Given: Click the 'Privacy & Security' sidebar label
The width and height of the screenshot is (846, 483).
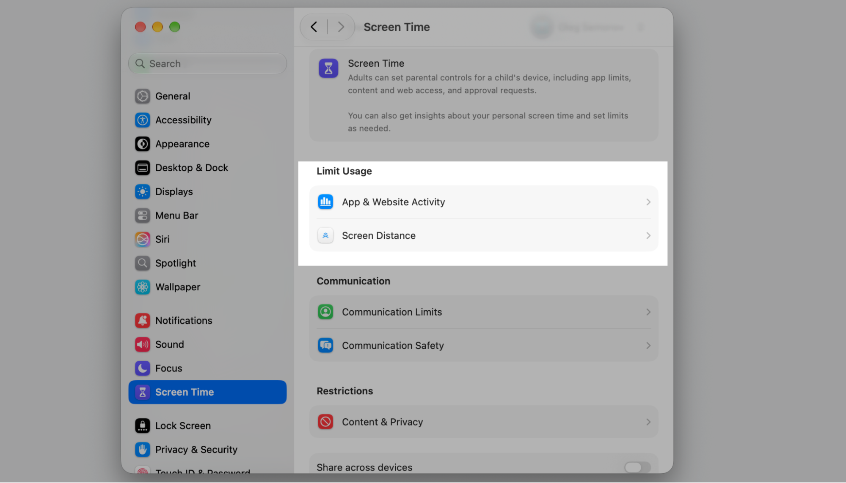Looking at the screenshot, I should (196, 450).
